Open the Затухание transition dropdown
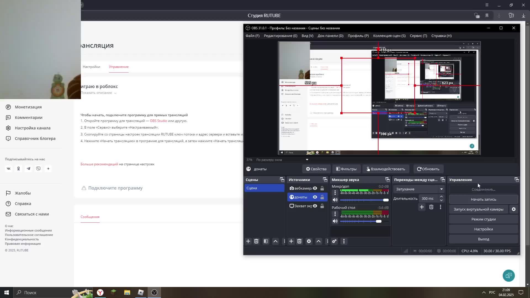This screenshot has height=298, width=530. click(419, 189)
